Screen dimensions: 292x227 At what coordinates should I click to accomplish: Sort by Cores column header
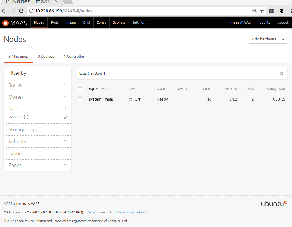207,89
